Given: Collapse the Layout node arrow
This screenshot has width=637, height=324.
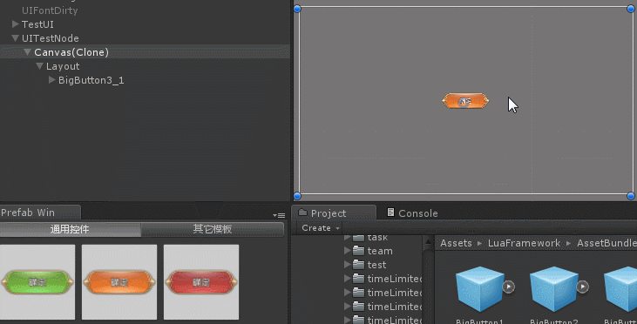Looking at the screenshot, I should click(x=39, y=66).
